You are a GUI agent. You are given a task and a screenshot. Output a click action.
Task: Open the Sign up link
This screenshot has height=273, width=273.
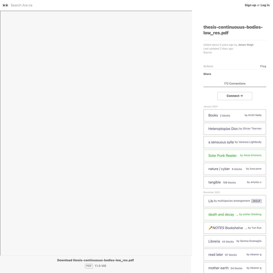(x=250, y=5)
